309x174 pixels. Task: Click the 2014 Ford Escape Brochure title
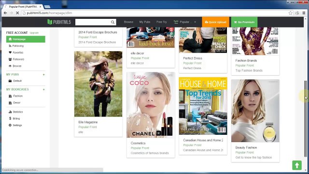(98, 32)
